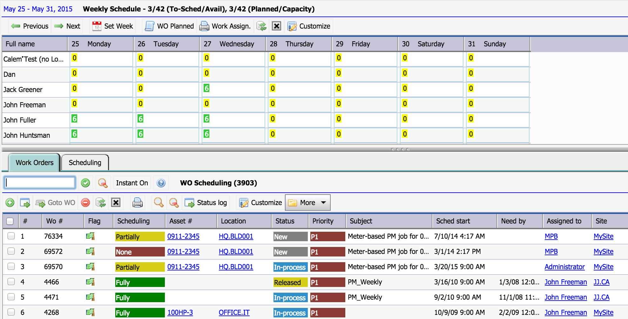Click the flag icon for work order 69572
The image size is (628, 319).
[90, 251]
